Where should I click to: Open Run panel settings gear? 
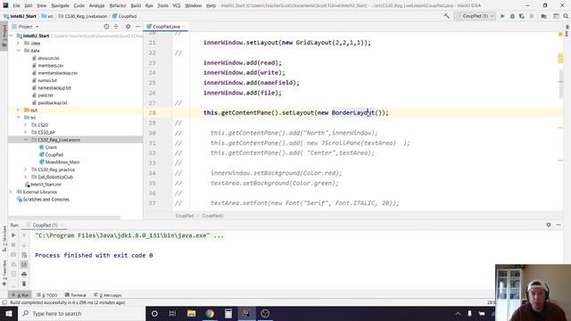[549, 225]
